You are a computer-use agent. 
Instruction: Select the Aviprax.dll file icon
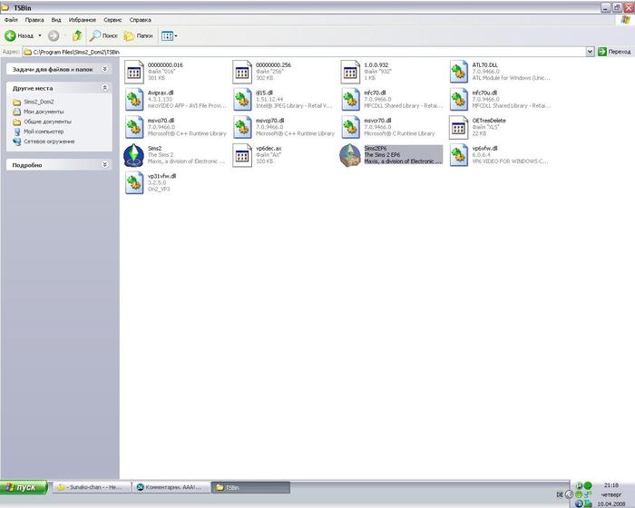(134, 100)
